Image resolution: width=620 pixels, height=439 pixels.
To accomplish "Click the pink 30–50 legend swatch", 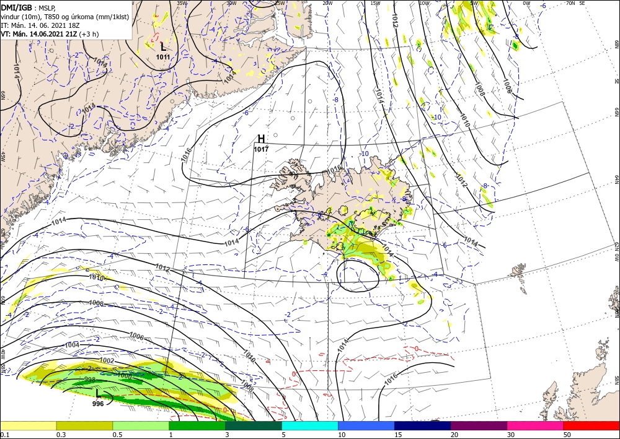I will click(536, 425).
